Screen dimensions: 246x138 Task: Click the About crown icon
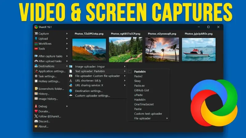coord(36,126)
